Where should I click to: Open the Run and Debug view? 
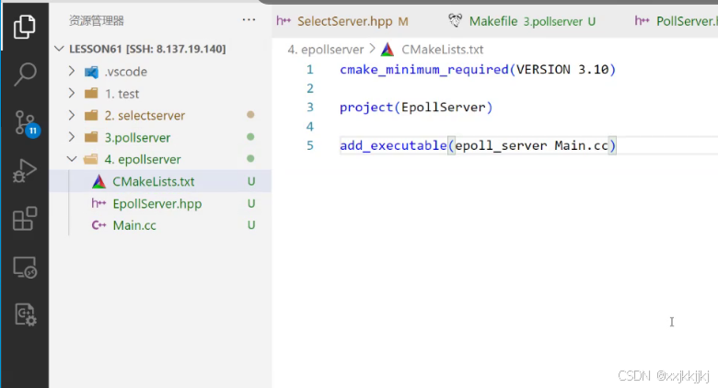tap(25, 171)
